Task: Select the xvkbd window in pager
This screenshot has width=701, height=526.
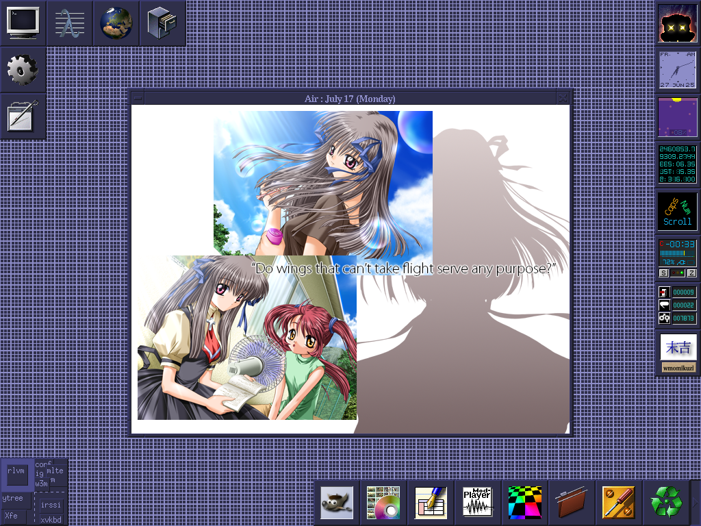Action: coord(51,519)
